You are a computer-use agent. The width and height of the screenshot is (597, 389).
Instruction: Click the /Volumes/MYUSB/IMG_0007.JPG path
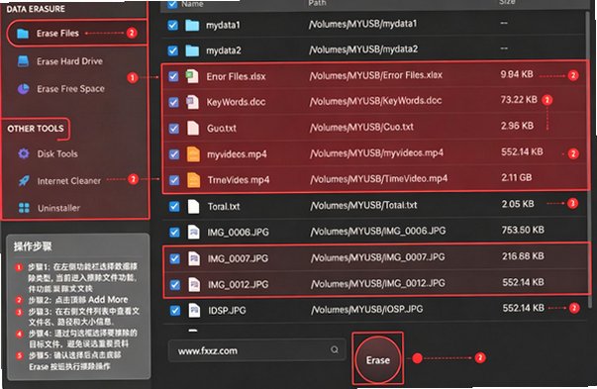(377, 257)
